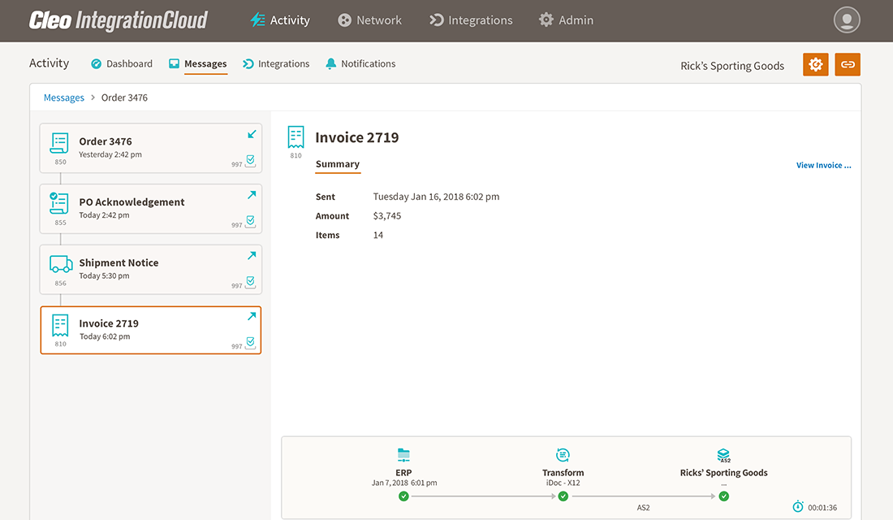Click the Order 3476 document icon
This screenshot has width=893, height=520.
tap(59, 143)
